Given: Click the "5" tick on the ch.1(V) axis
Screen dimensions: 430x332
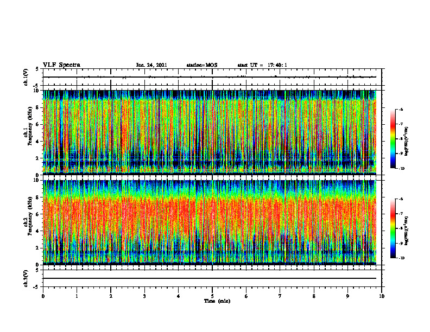Looking at the screenshot, I should tap(37, 69).
